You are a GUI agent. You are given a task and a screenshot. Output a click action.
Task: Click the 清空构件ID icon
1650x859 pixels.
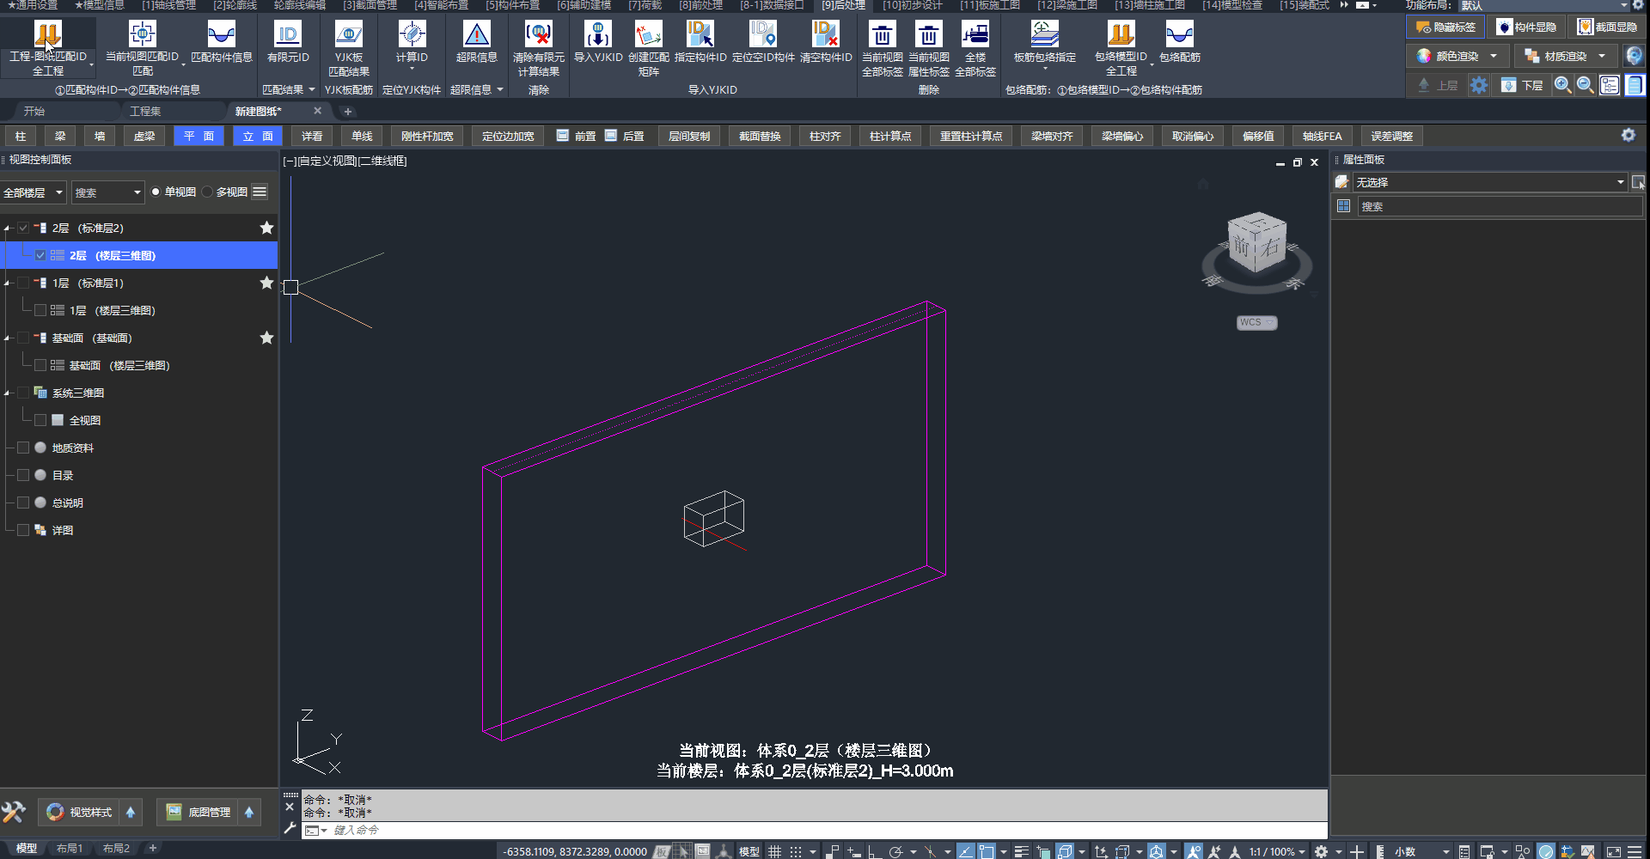[825, 35]
